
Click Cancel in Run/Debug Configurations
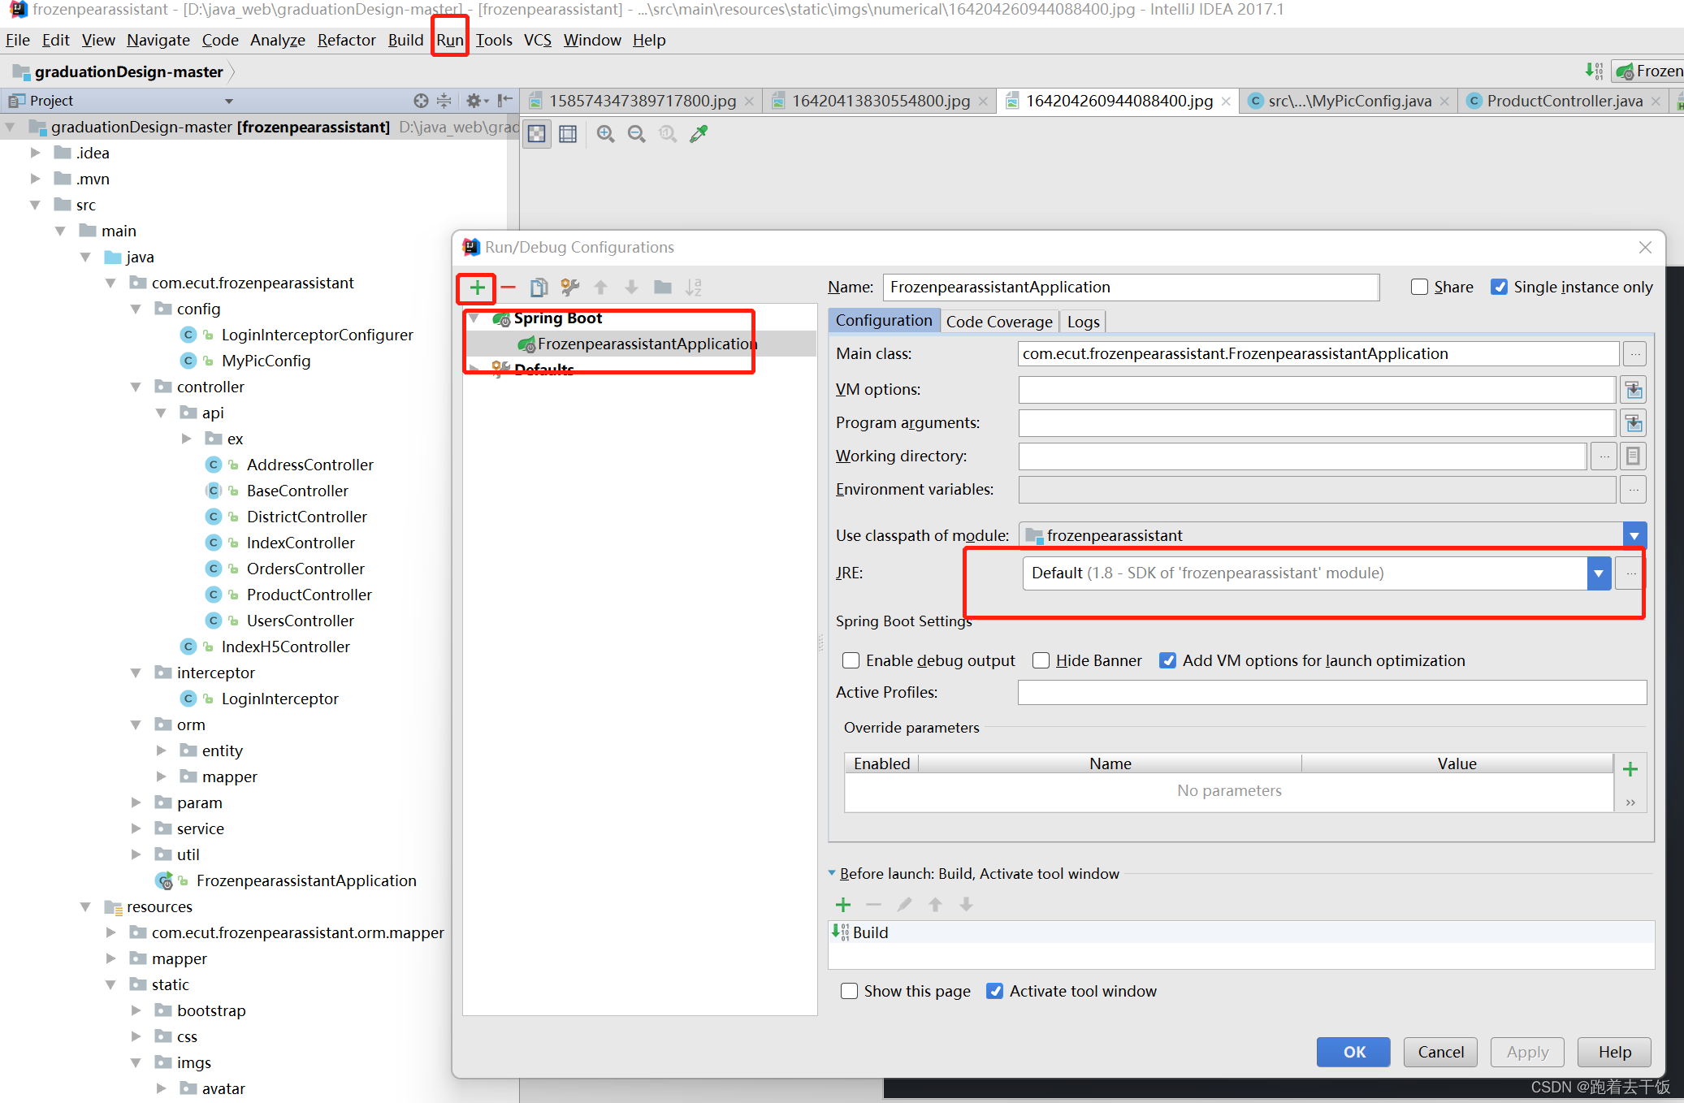[1440, 1053]
